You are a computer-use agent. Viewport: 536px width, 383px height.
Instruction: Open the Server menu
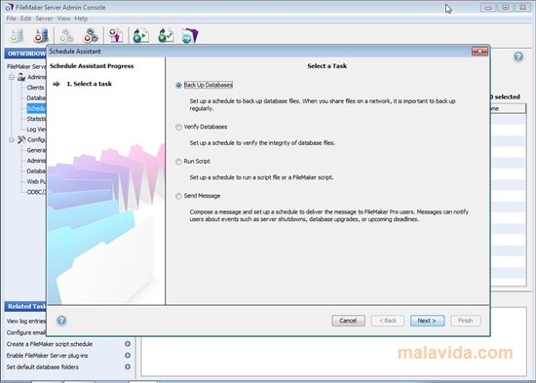[44, 19]
